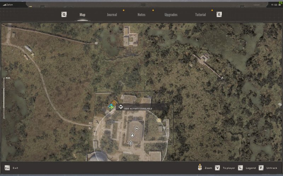Click the circular target marker on building
The image size is (283, 176).
131,143
